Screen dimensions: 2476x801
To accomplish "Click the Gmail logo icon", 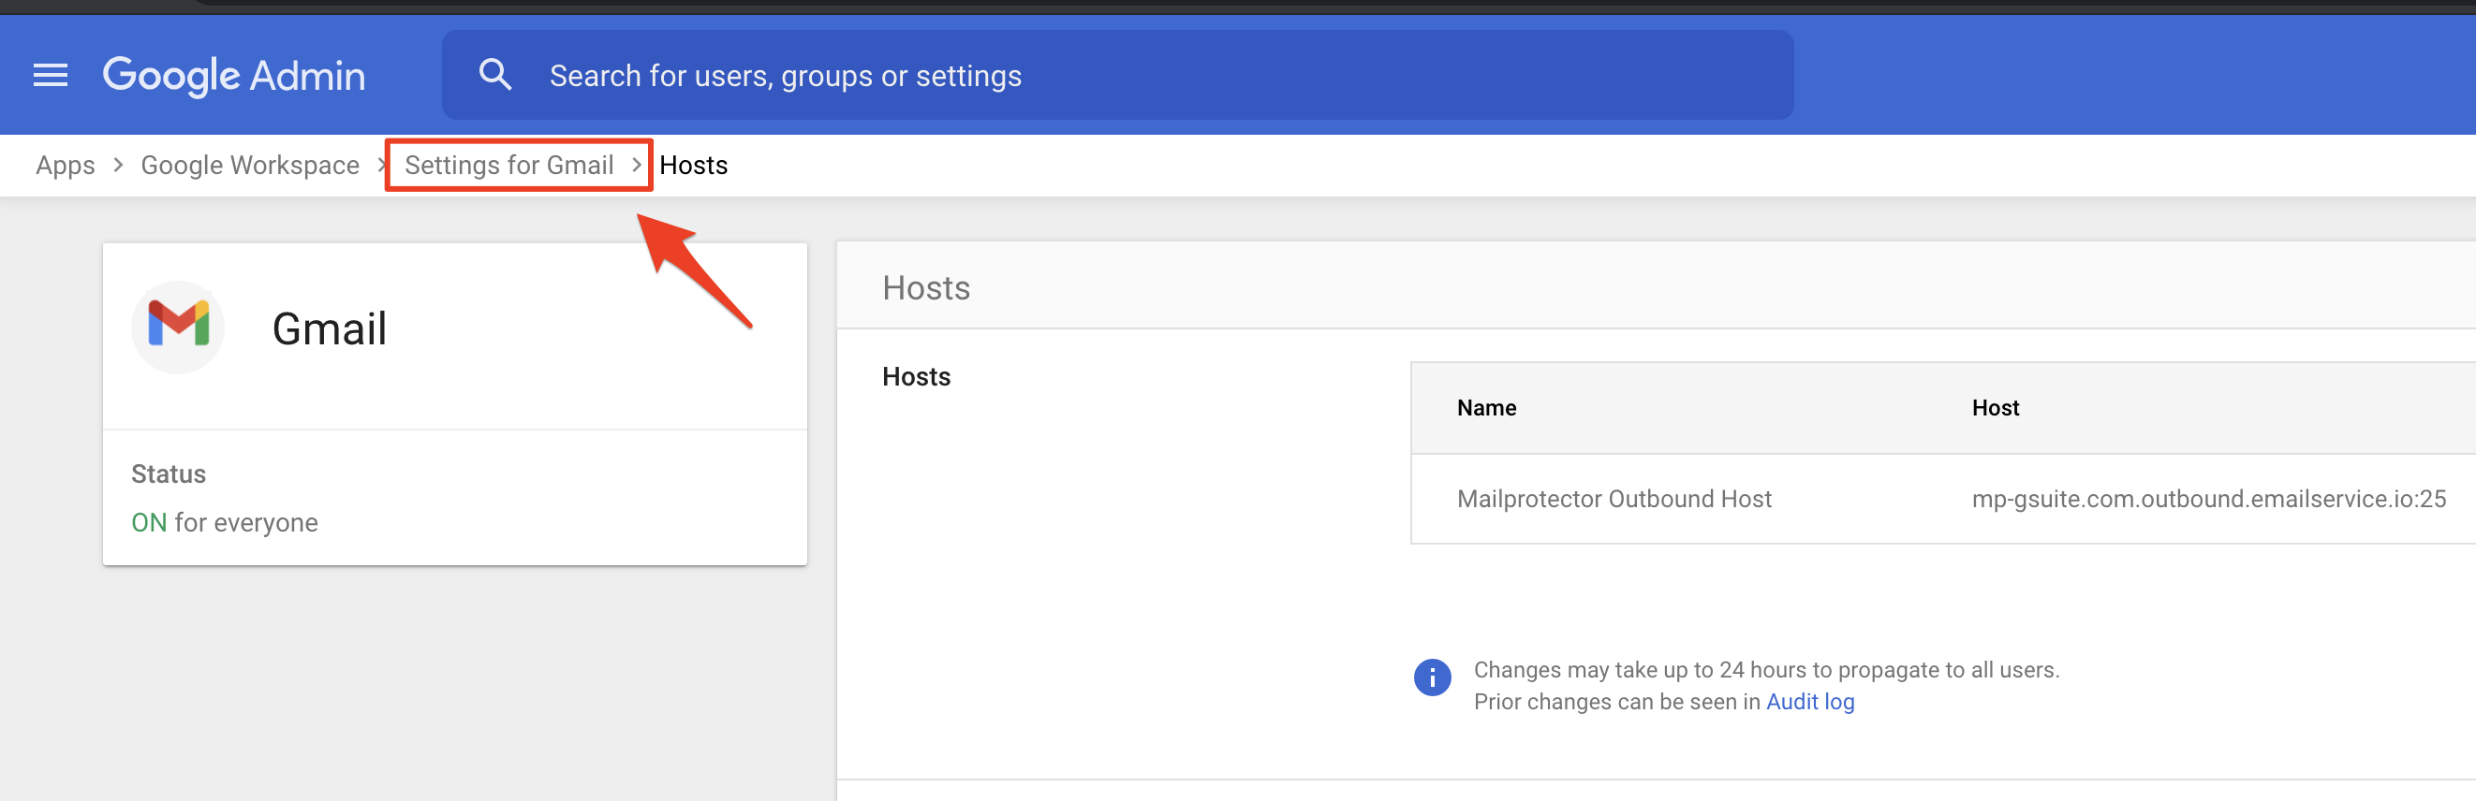I will (178, 327).
